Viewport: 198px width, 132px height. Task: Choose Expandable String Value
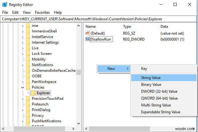point(164,112)
